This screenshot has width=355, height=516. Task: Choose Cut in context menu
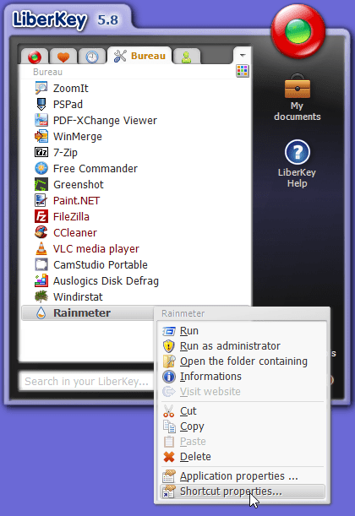(x=243, y=411)
